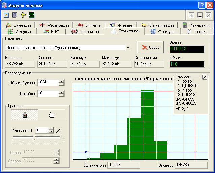215x173 pixels.
Task: Expand the Параметр dropdown list
Action: pyautogui.click(x=128, y=48)
